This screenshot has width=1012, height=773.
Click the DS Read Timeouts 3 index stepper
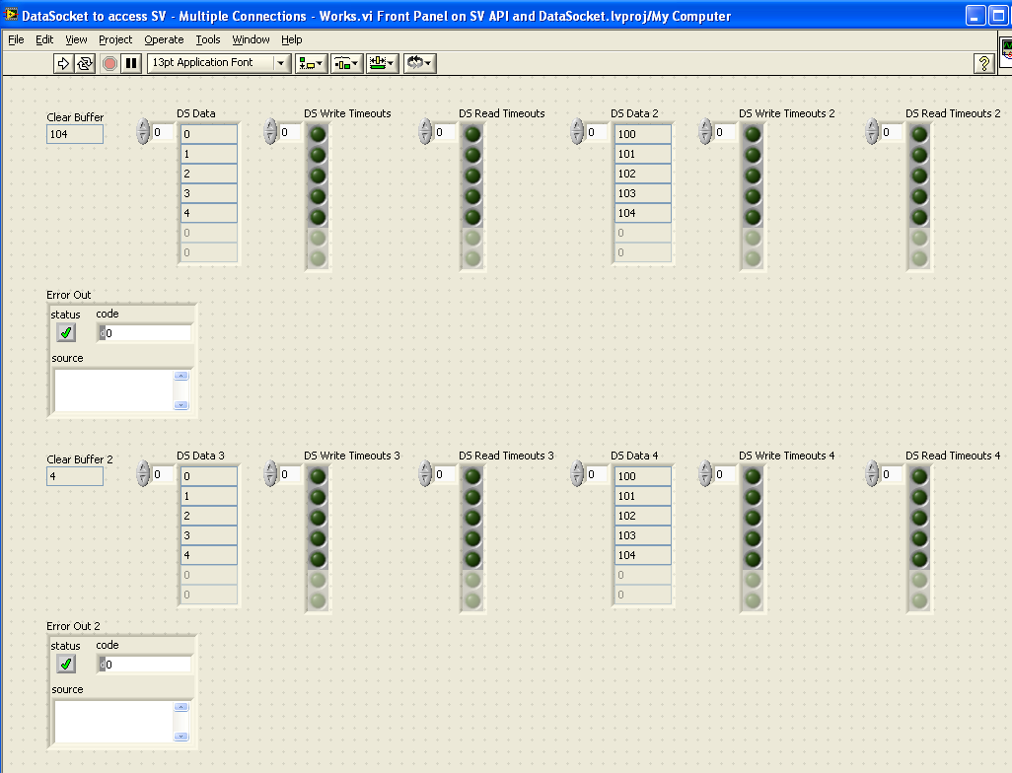pyautogui.click(x=425, y=473)
